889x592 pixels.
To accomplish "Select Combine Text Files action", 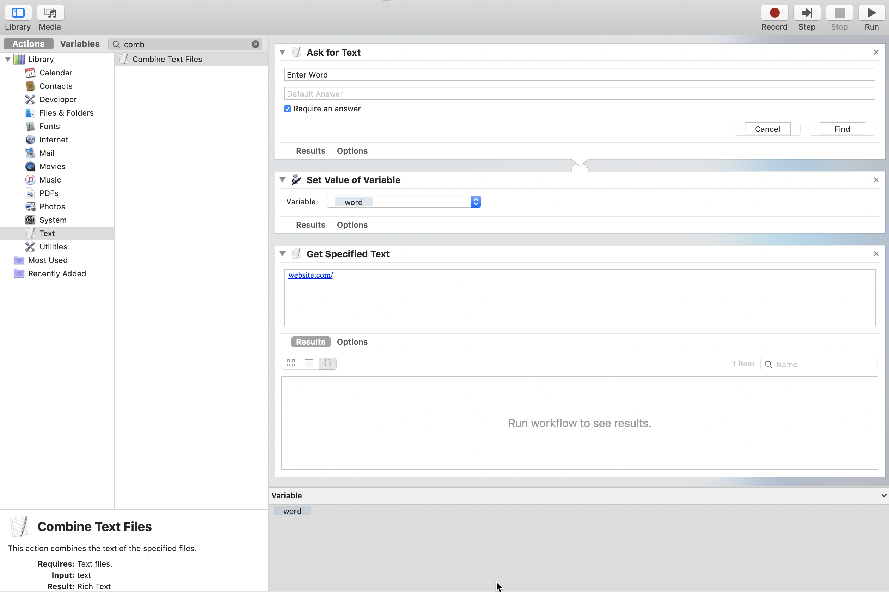I will [x=167, y=59].
